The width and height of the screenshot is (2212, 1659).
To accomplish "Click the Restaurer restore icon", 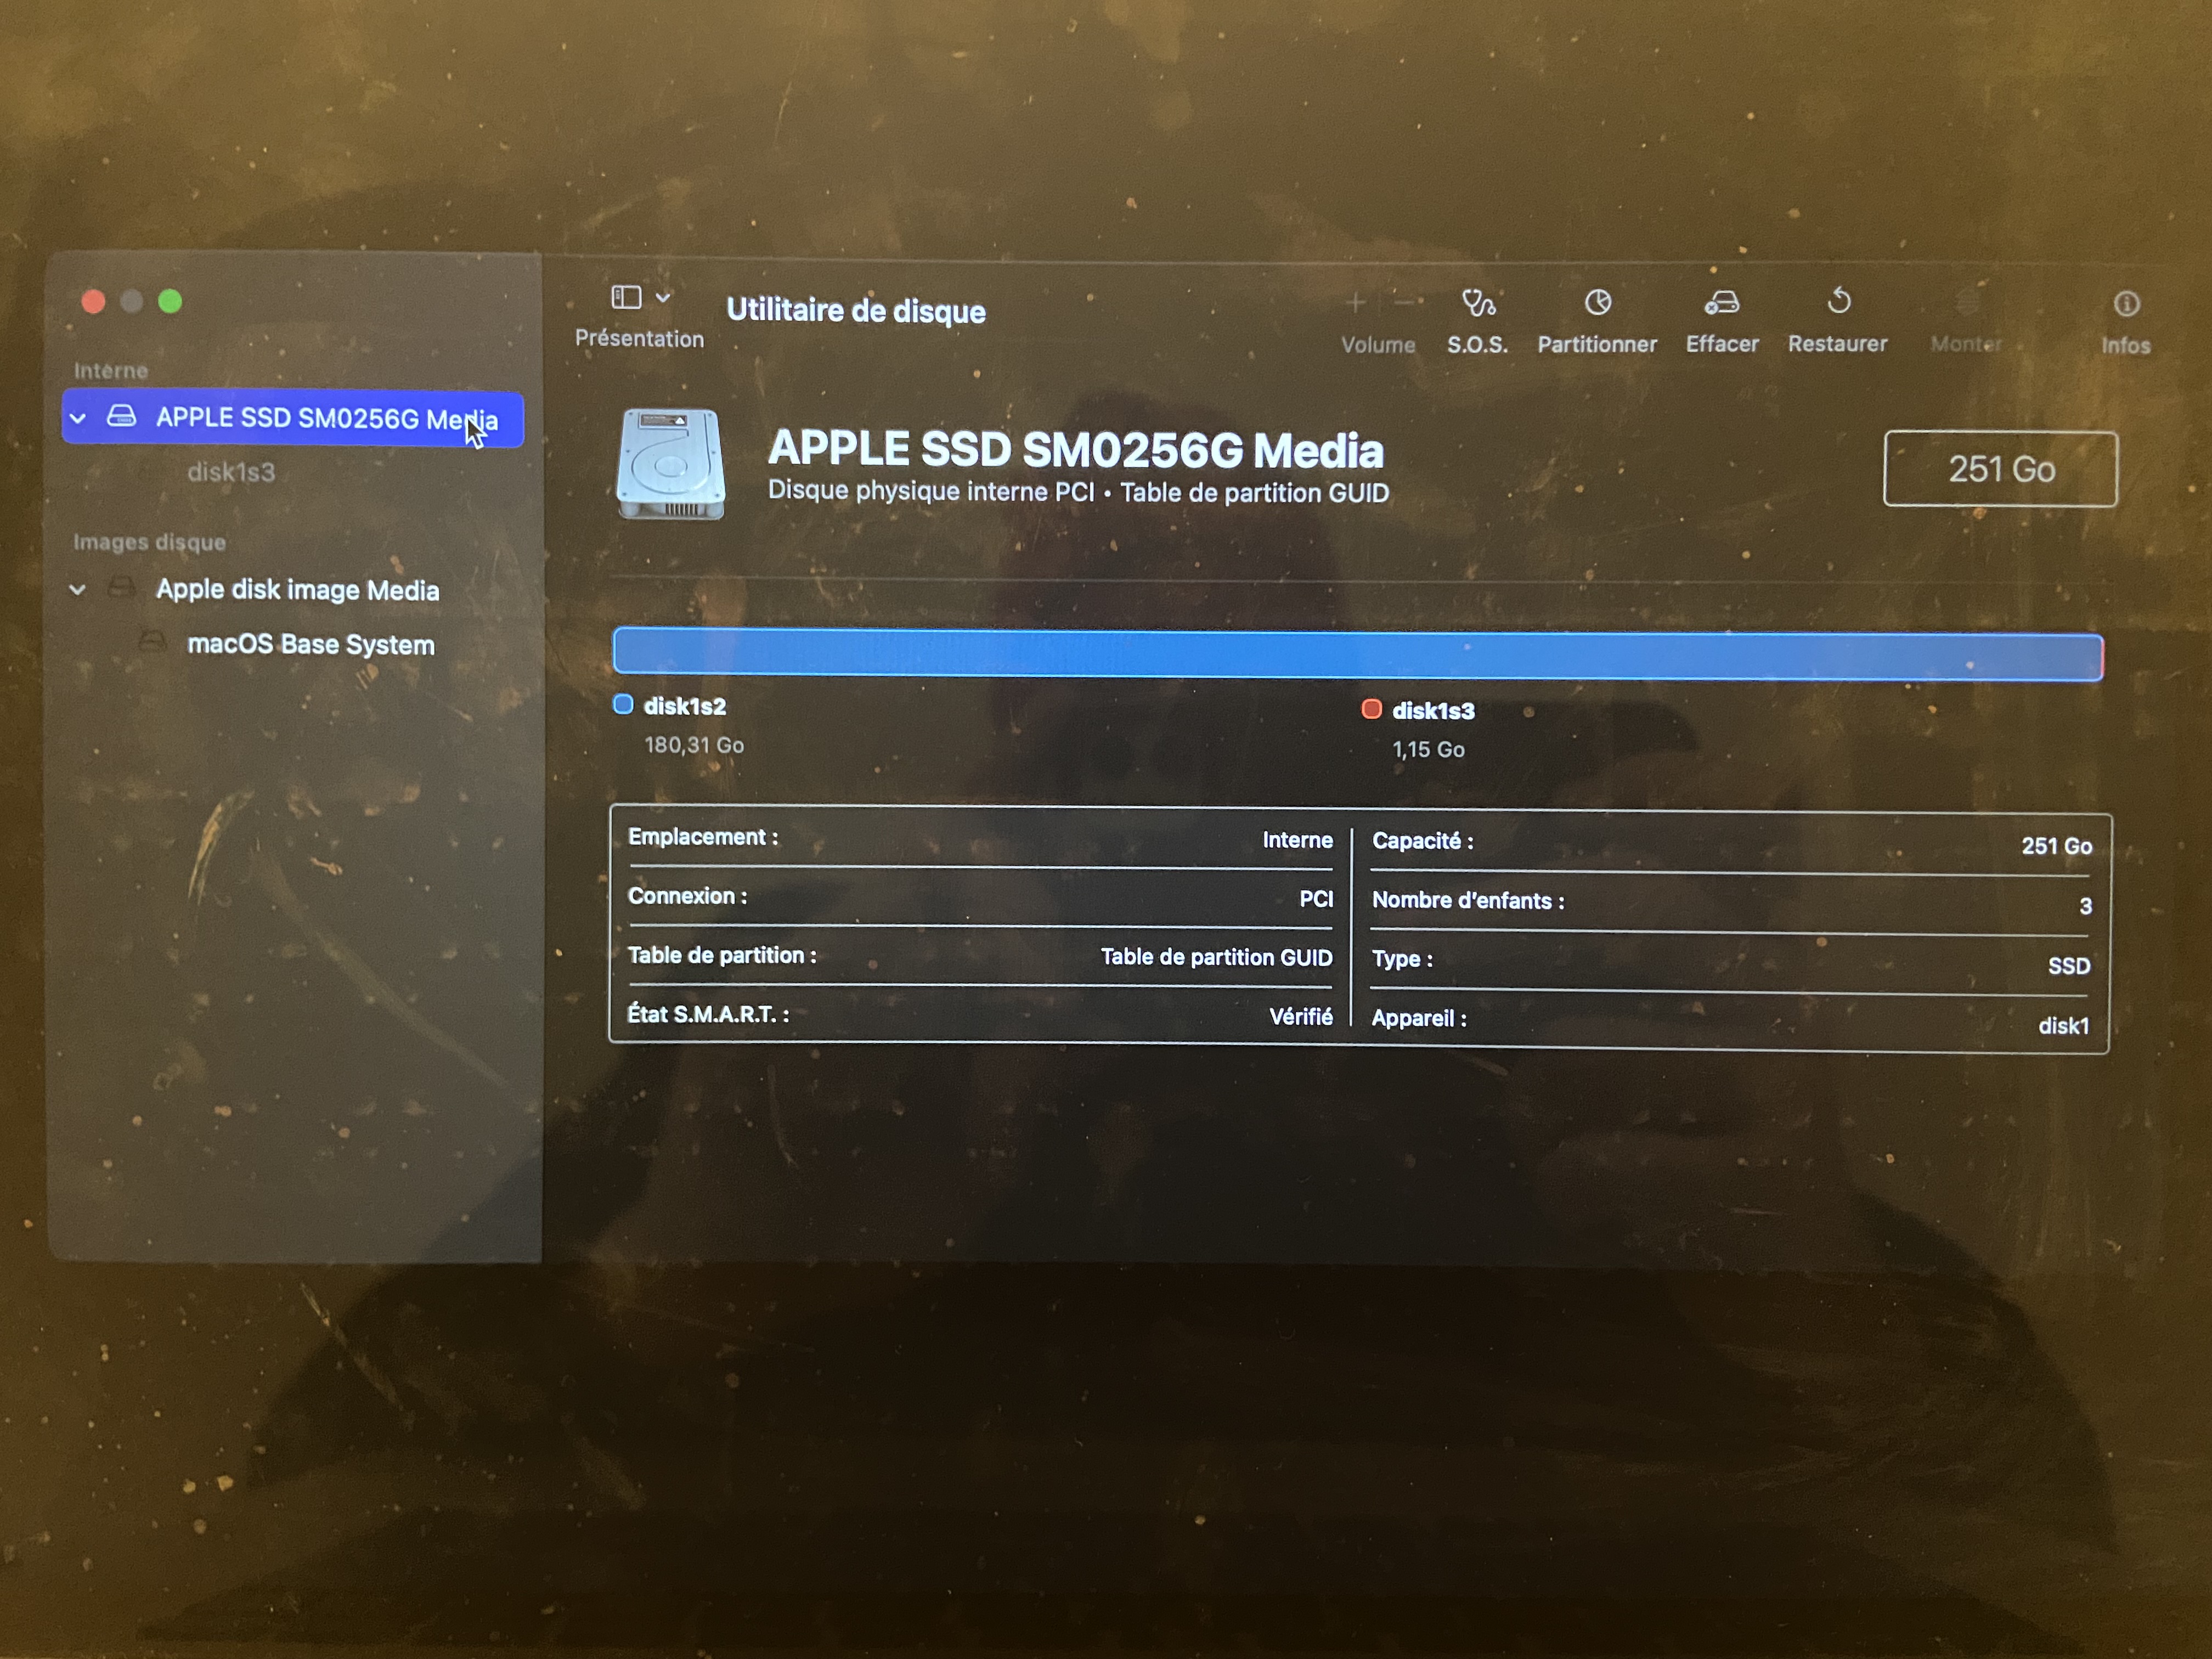I will pyautogui.click(x=1839, y=301).
